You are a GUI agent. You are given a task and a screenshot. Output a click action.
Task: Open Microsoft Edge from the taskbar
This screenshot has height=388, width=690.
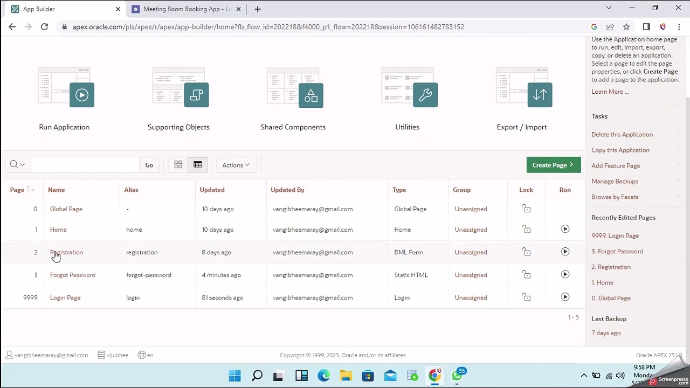[323, 376]
